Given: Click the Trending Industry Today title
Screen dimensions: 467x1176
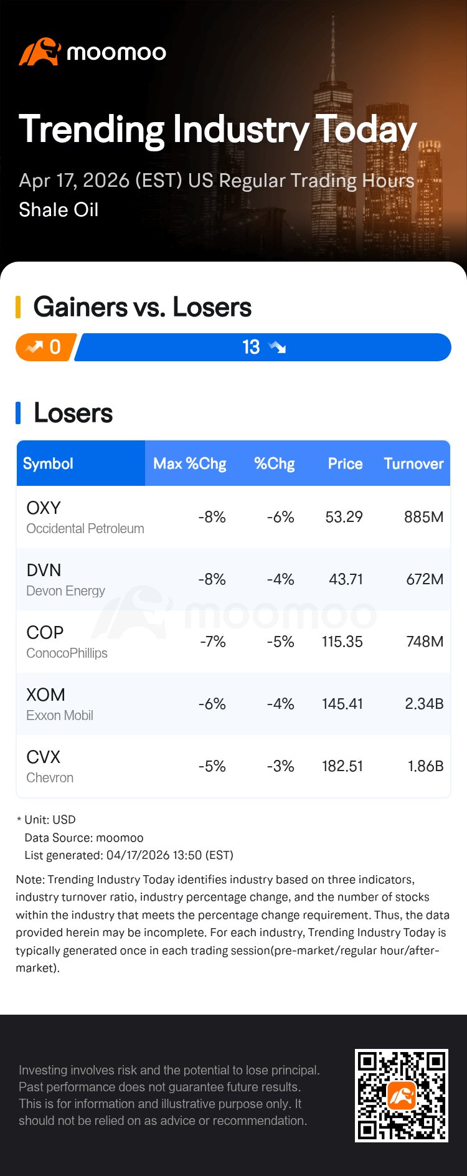Looking at the screenshot, I should tap(218, 130).
